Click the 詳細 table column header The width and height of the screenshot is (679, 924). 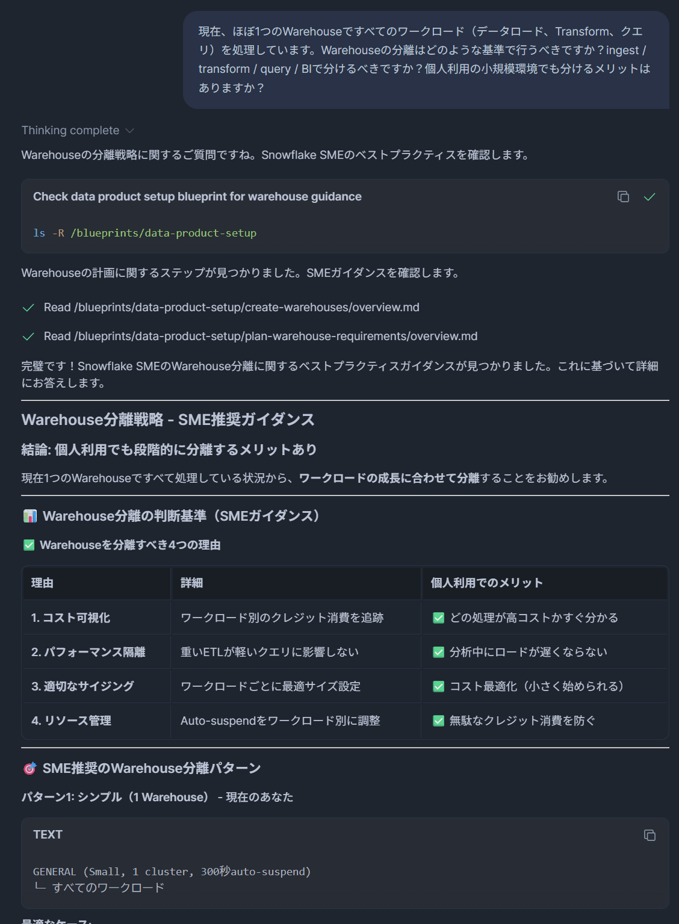[x=191, y=583]
